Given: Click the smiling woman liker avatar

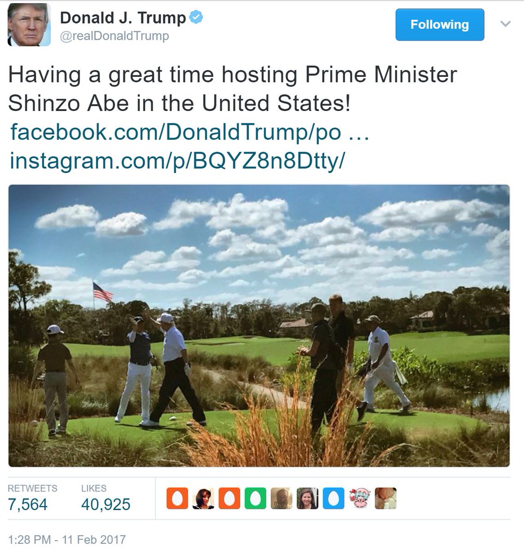Looking at the screenshot, I should (308, 498).
